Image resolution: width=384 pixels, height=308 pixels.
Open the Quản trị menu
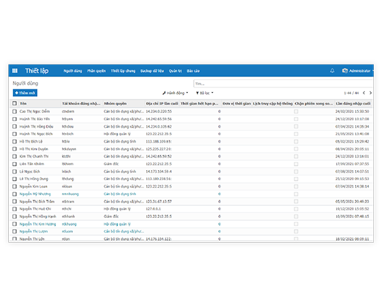175,71
